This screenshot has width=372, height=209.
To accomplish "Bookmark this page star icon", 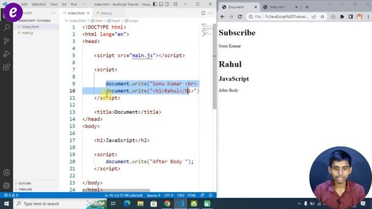I will click(323, 17).
